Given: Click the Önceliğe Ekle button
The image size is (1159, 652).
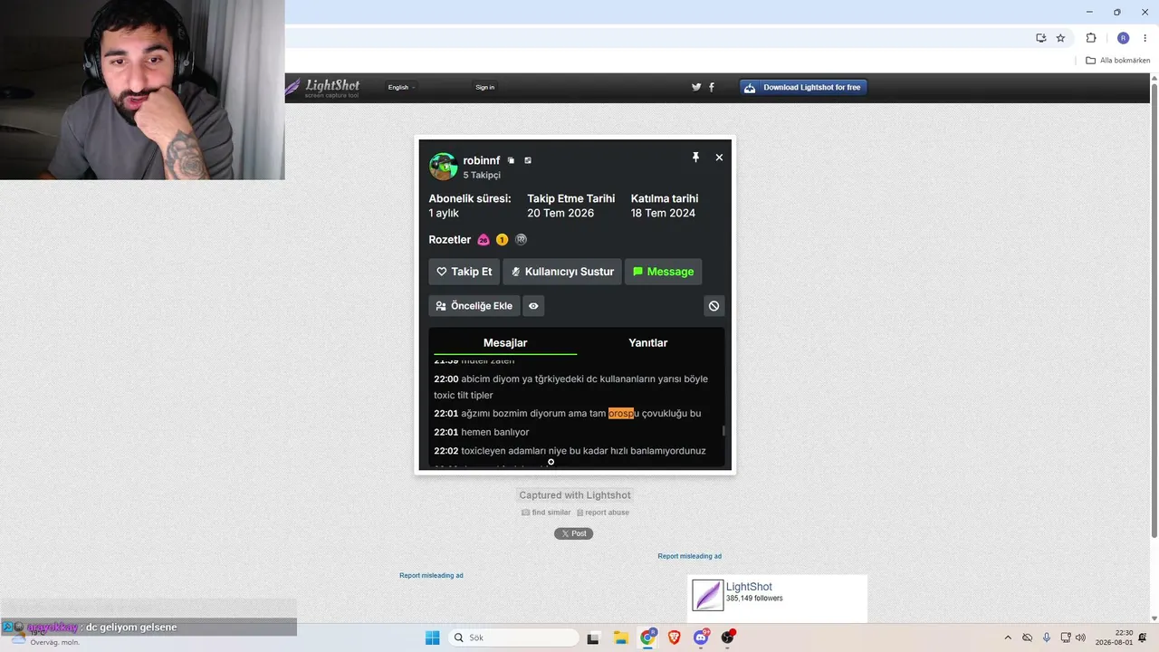Looking at the screenshot, I should click(474, 306).
